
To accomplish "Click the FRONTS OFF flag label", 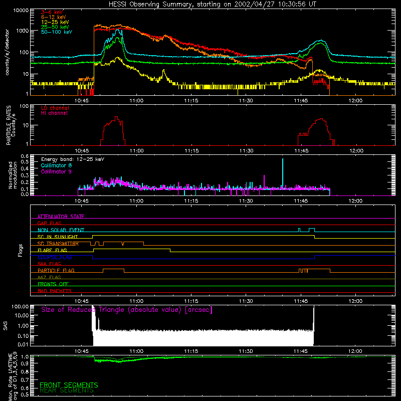I will 53,284.
